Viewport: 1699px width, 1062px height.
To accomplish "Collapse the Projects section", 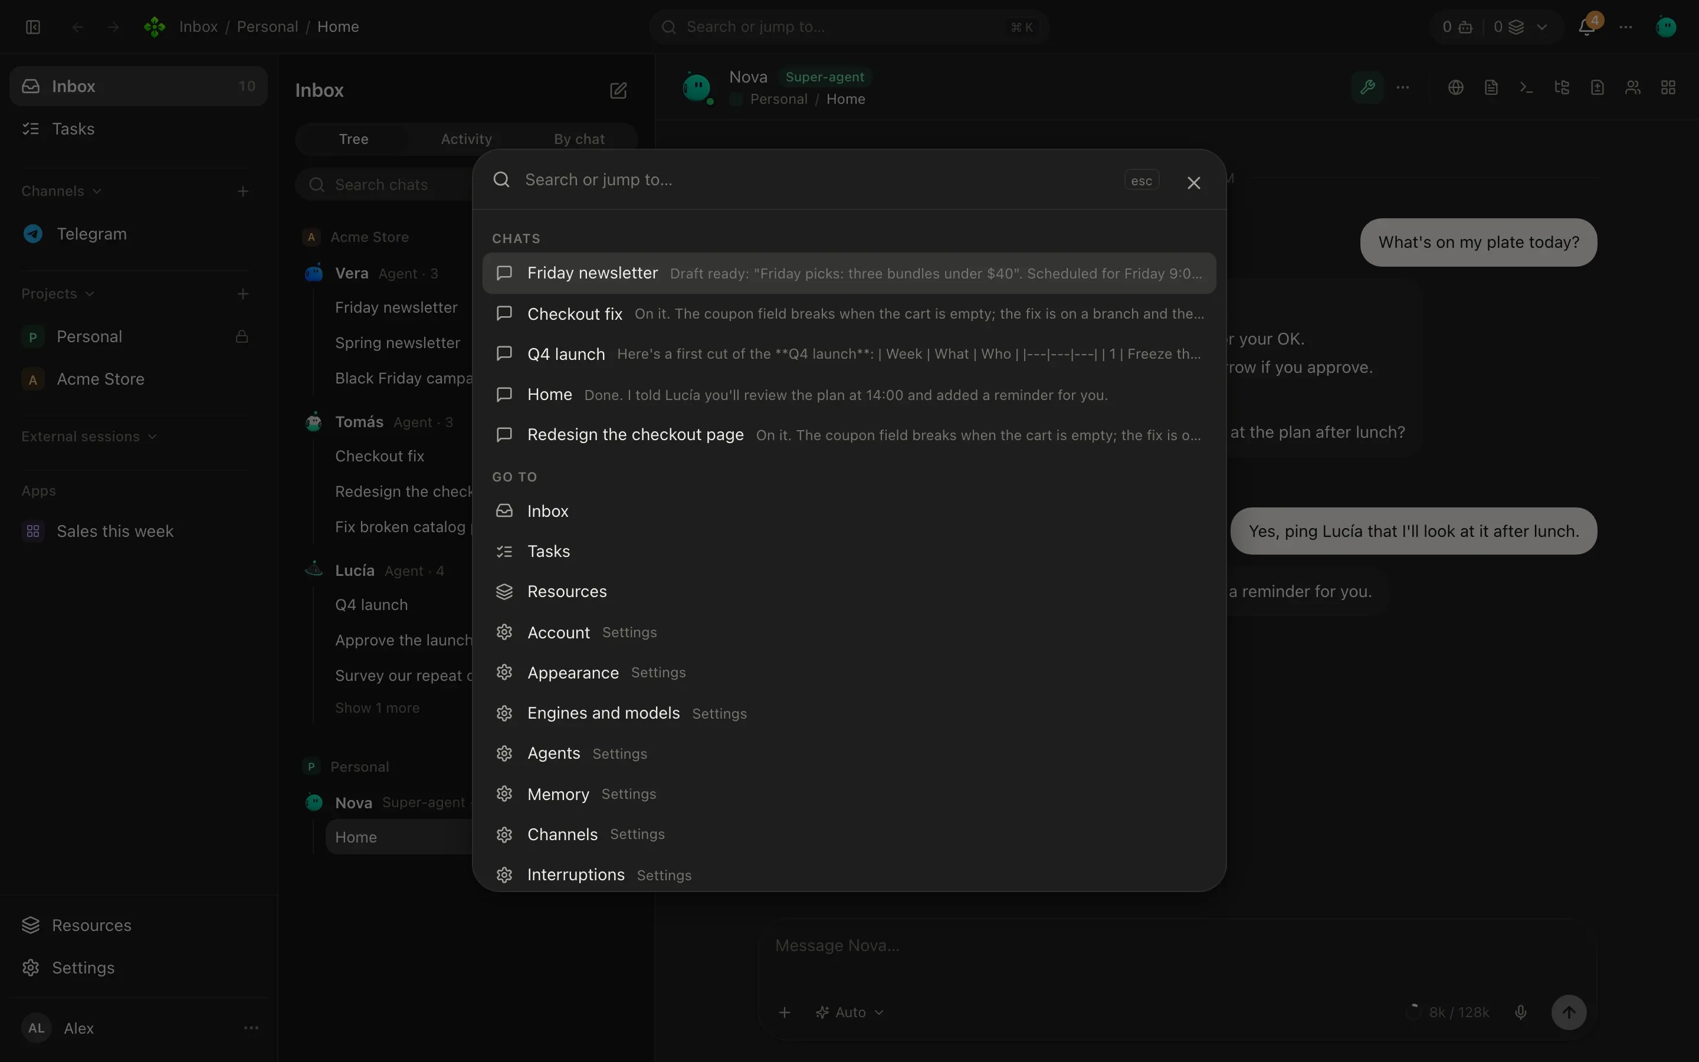I will click(x=58, y=294).
